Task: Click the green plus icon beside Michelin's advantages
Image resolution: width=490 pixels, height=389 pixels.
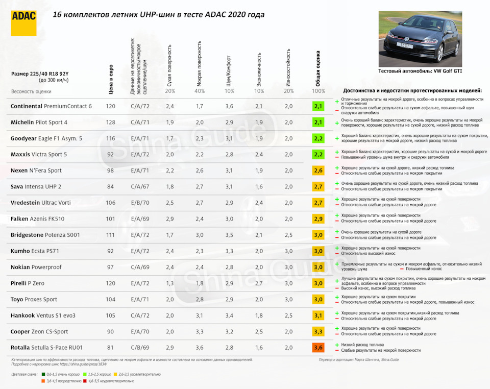Action: pos(337,123)
